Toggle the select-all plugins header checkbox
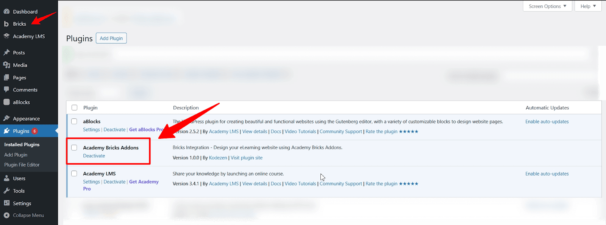The height and width of the screenshot is (225, 606). (74, 107)
